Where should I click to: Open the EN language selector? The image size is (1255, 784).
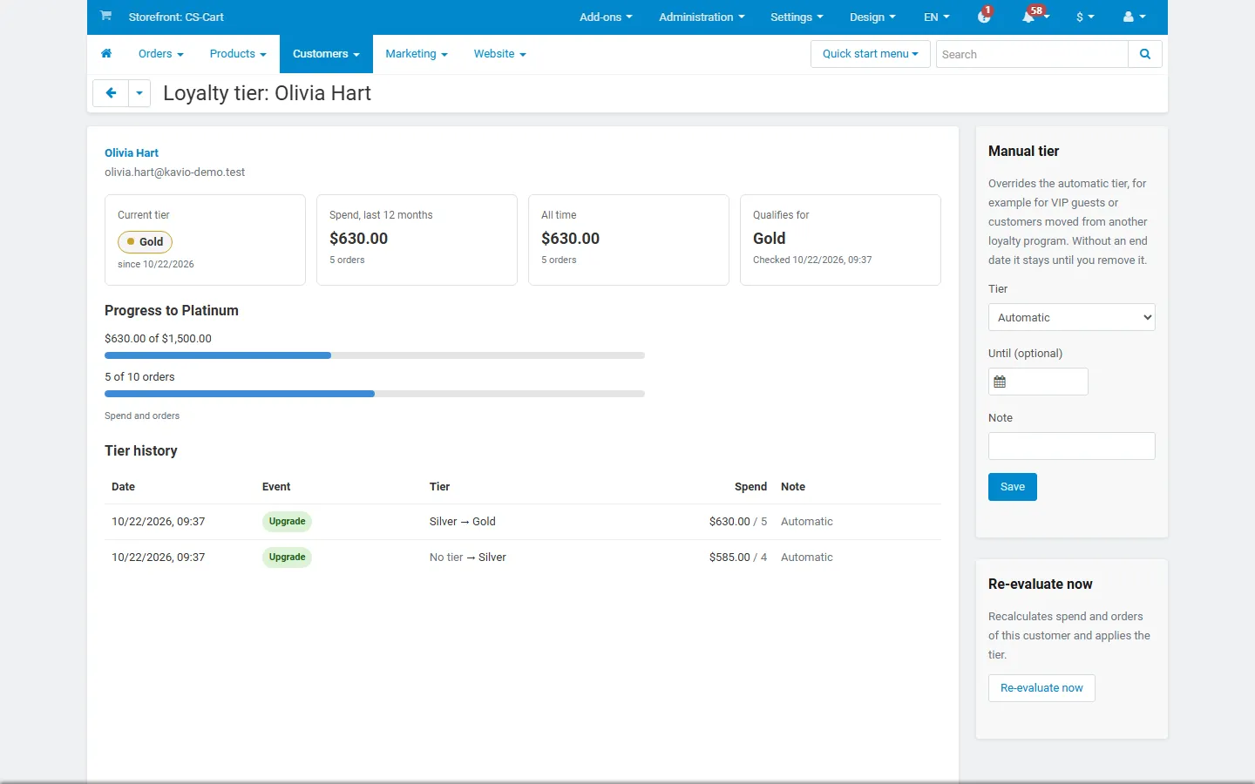[x=937, y=17]
